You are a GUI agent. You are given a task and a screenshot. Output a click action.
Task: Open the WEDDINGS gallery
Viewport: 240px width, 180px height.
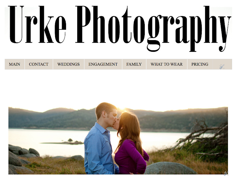pyautogui.click(x=68, y=64)
